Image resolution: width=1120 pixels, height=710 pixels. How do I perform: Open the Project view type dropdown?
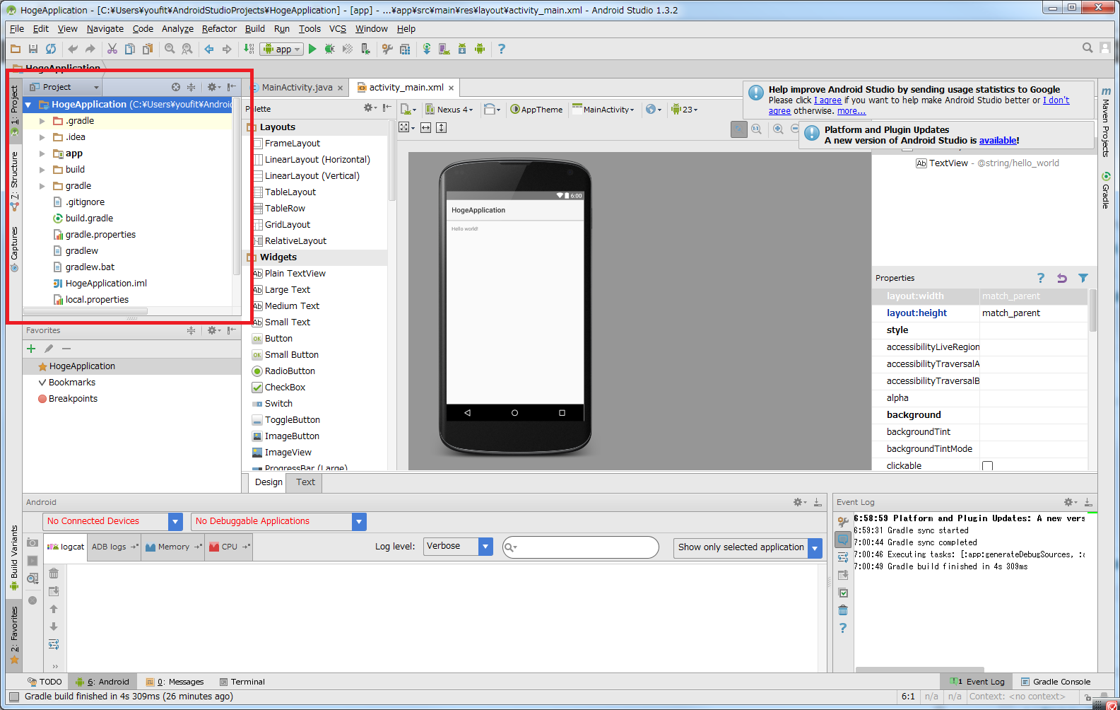[x=64, y=87]
